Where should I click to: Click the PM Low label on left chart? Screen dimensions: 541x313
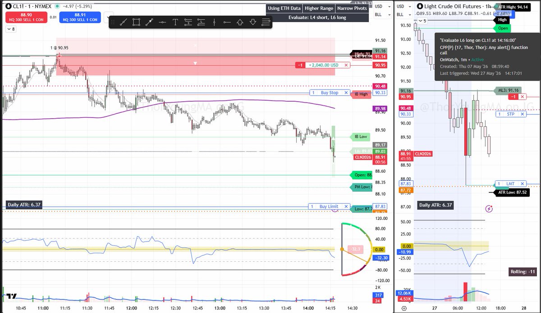click(362, 187)
